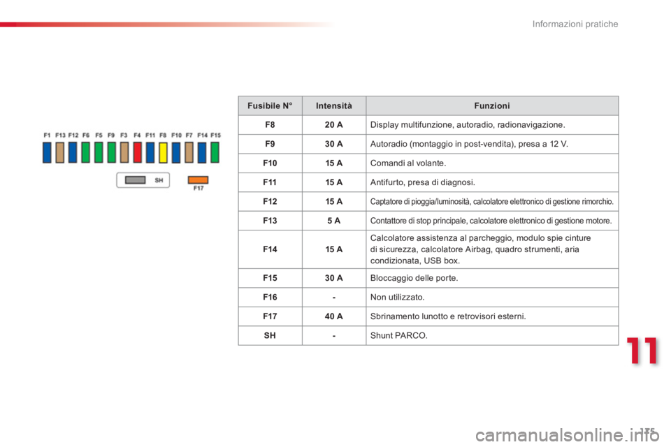Click the red chapter number 11
Viewport: 671px width, 447px height.
point(643,351)
